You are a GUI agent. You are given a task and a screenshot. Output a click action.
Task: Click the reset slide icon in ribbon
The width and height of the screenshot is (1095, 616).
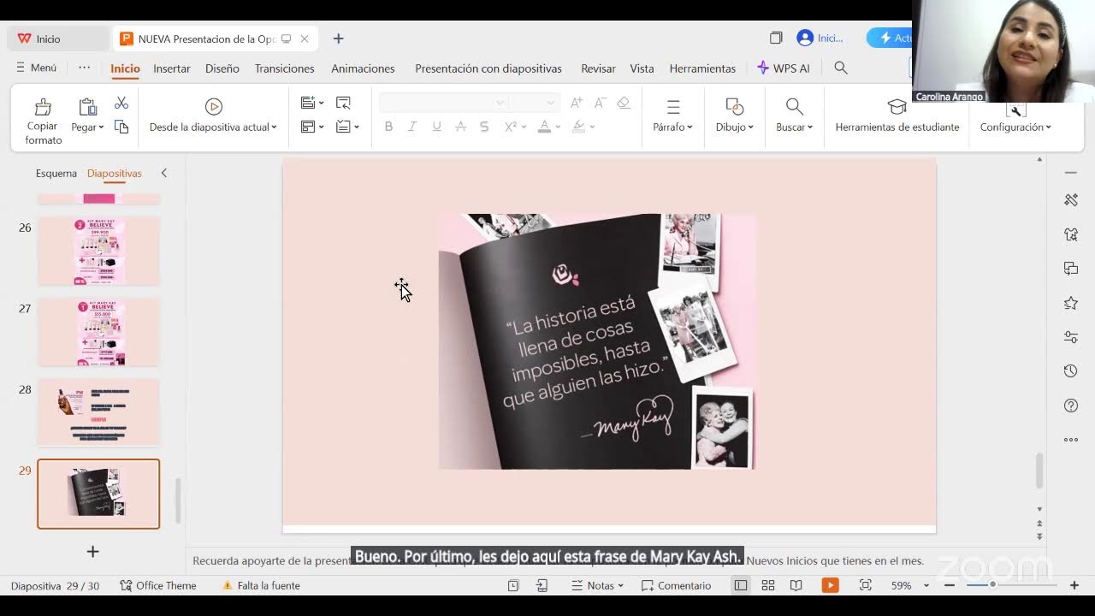(343, 103)
